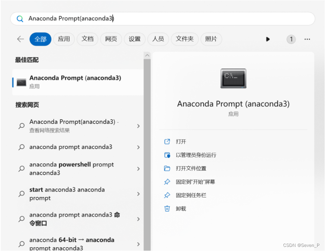Choose 以管理员身份运行
325x251 pixels.
coord(196,155)
